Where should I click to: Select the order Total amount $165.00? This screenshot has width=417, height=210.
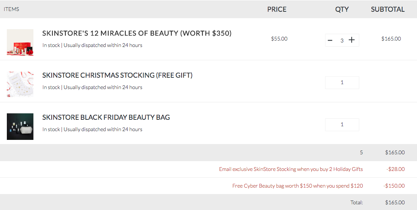395,202
